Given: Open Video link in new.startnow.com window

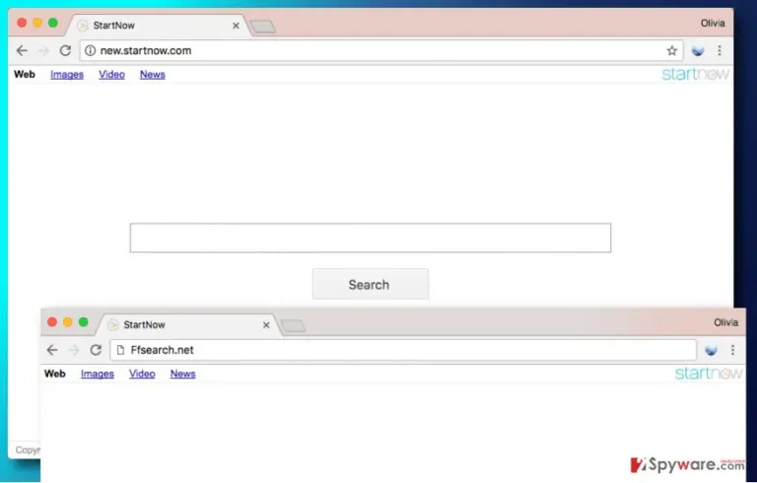Looking at the screenshot, I should click(x=111, y=74).
